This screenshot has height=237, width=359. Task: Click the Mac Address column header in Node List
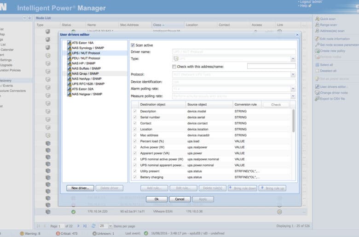coord(134,25)
